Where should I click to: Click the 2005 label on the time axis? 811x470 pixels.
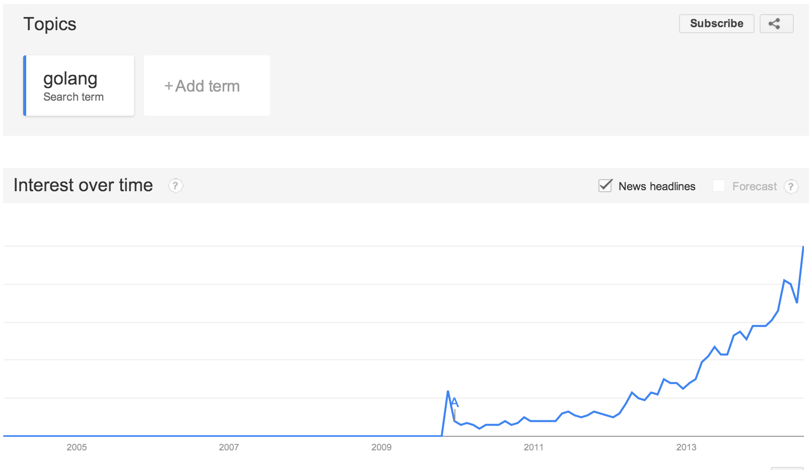(77, 447)
